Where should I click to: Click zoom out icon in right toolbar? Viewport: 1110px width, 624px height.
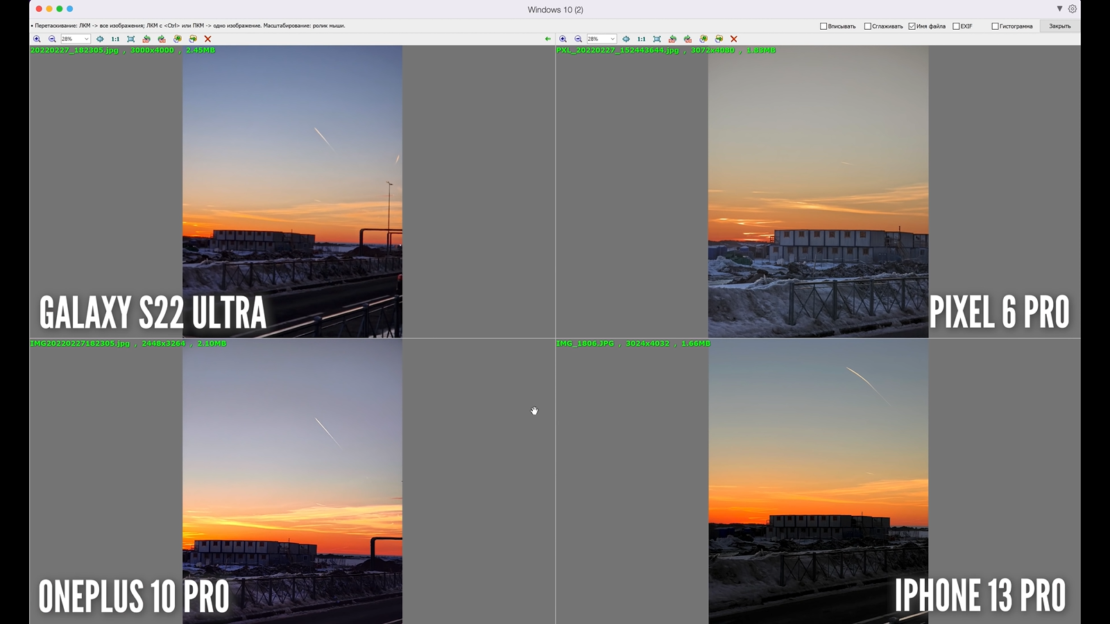578,39
